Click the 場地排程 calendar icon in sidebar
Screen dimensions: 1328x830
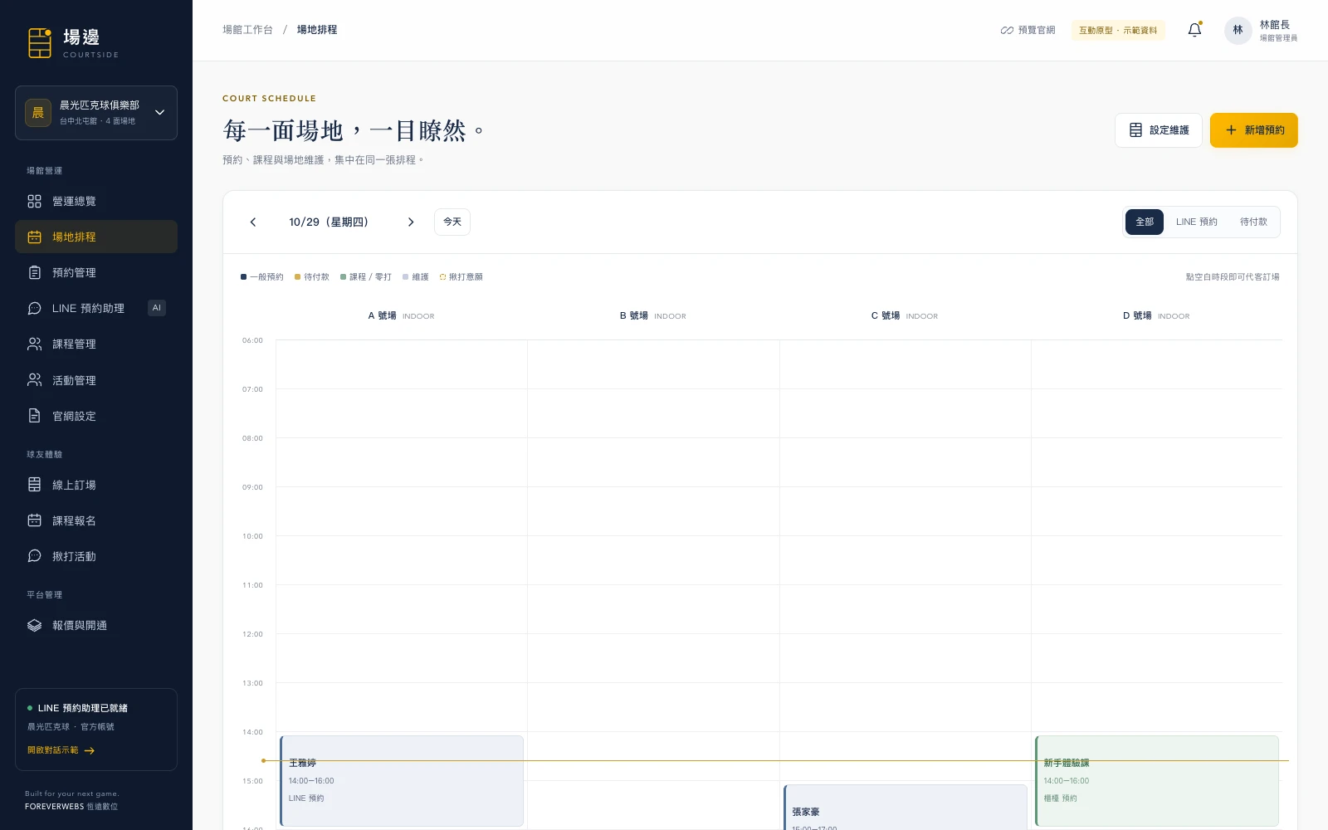tap(34, 237)
